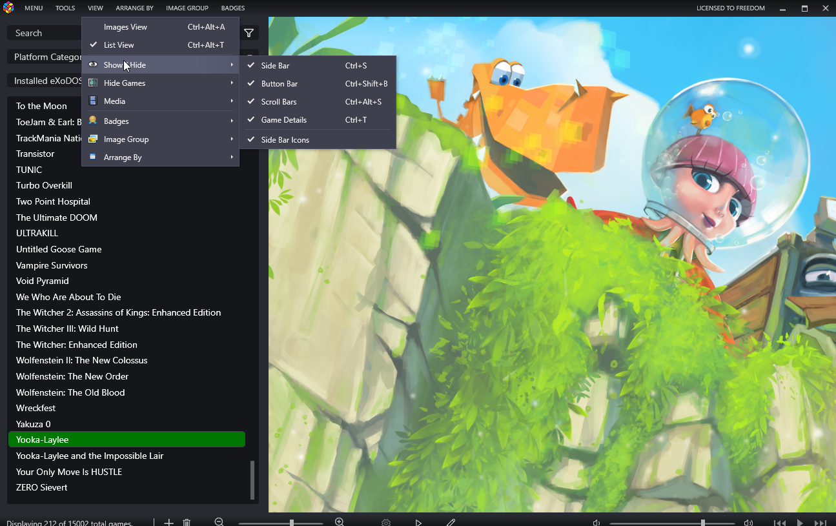The width and height of the screenshot is (836, 526).
Task: Select TUNIC in the game list
Action: [x=127, y=170]
